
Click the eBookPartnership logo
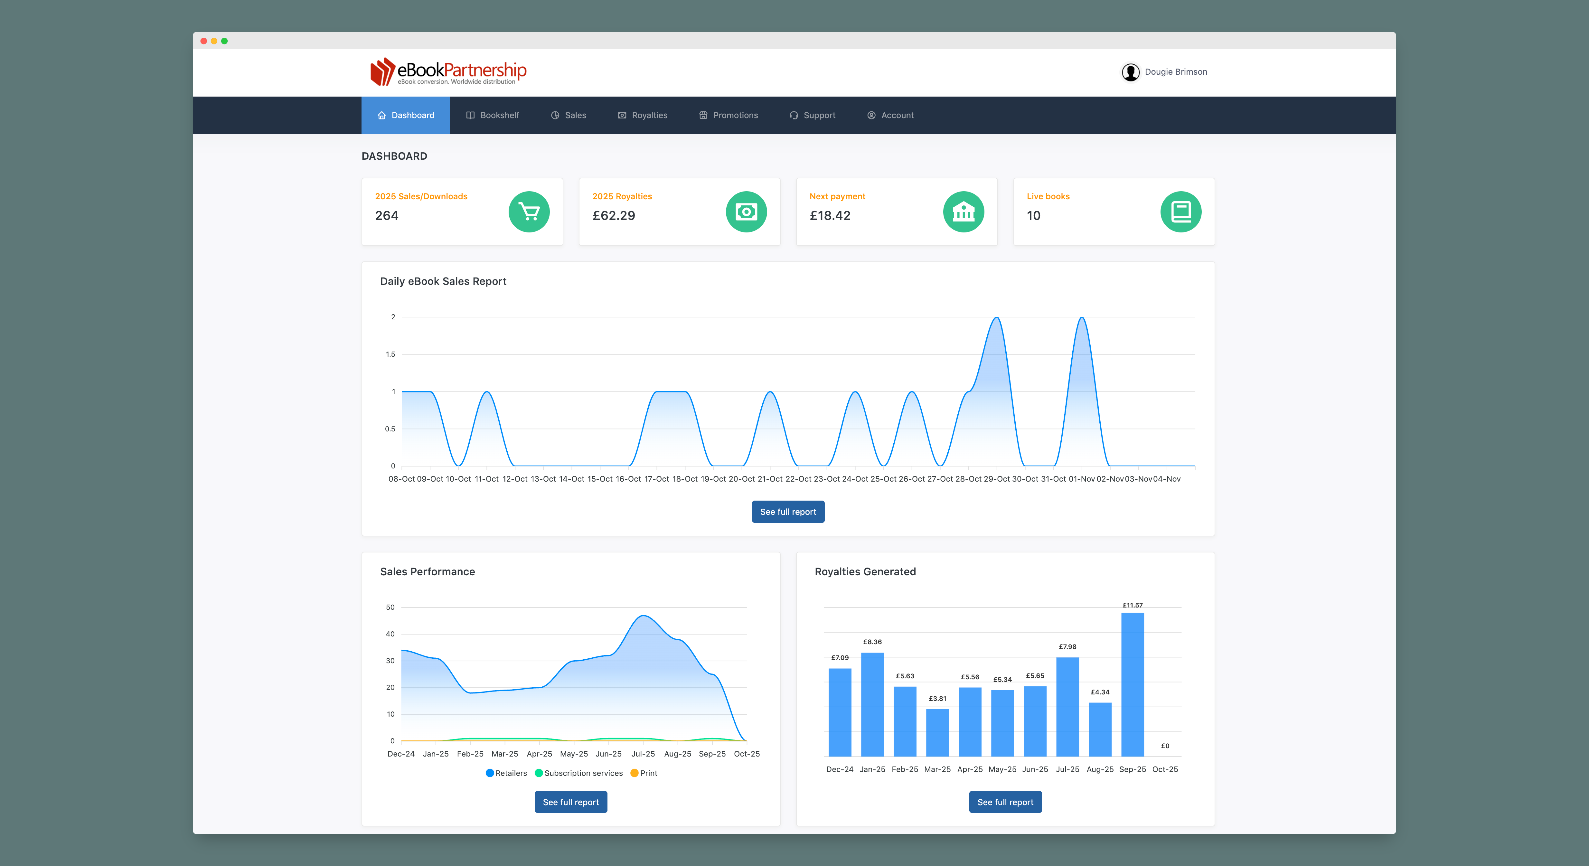(447, 71)
